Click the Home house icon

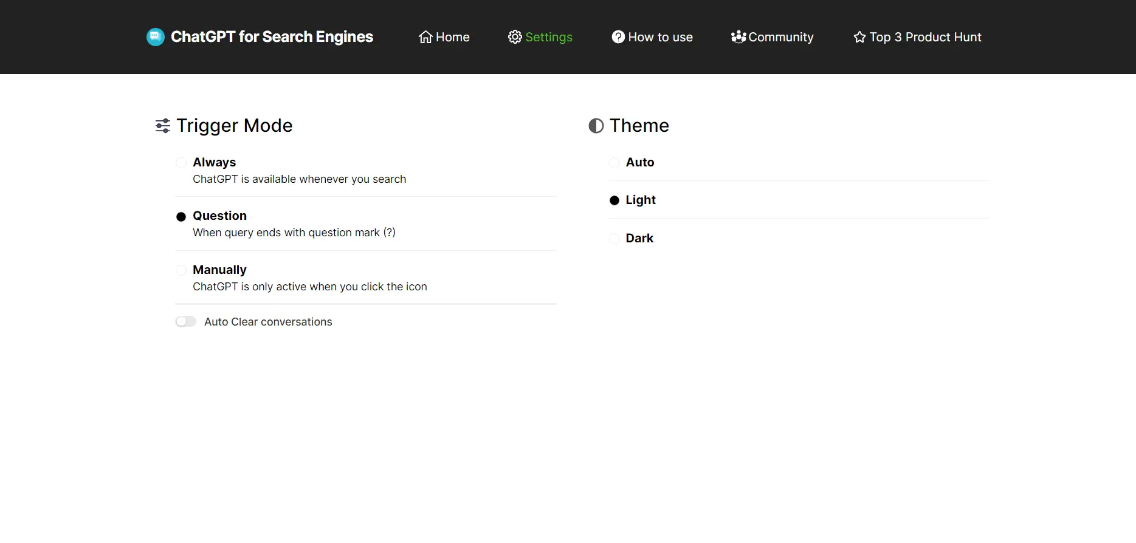pos(425,37)
